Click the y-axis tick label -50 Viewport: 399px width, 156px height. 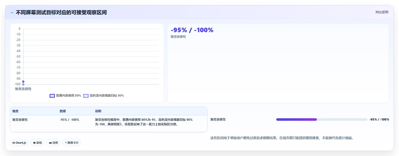coord(18,57)
